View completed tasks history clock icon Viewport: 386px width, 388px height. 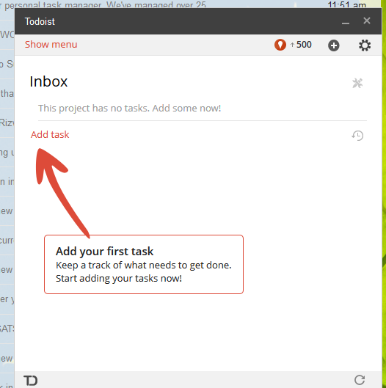pyautogui.click(x=357, y=136)
